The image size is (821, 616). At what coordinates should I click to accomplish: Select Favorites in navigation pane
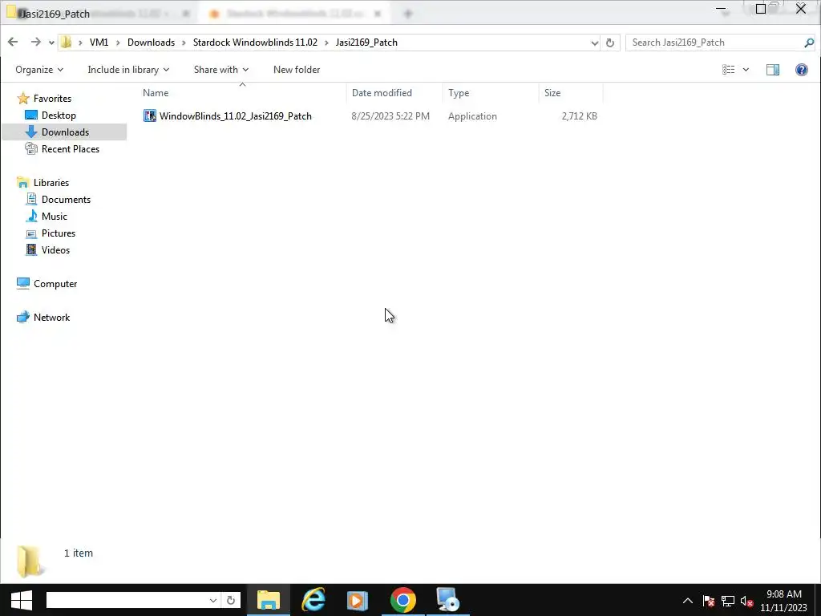click(x=52, y=99)
